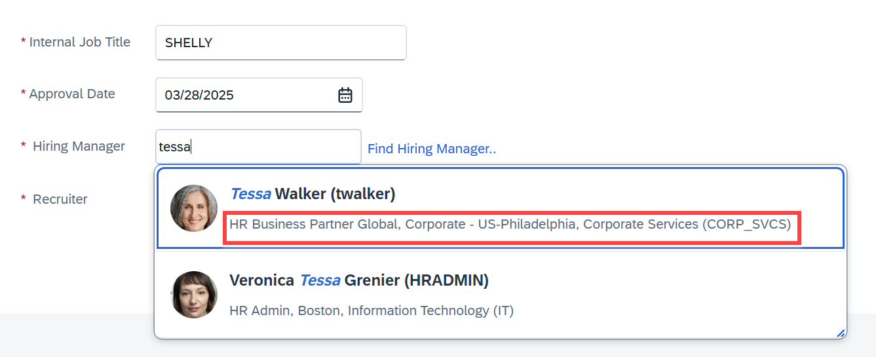The width and height of the screenshot is (876, 357).
Task: Click the SHELLY text in job title
Action: (189, 43)
